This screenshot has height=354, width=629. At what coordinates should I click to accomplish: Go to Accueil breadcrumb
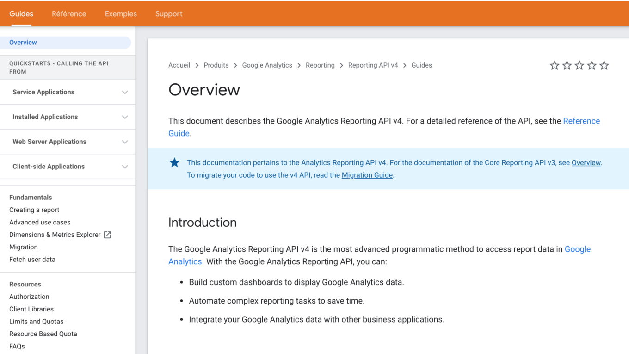(179, 65)
